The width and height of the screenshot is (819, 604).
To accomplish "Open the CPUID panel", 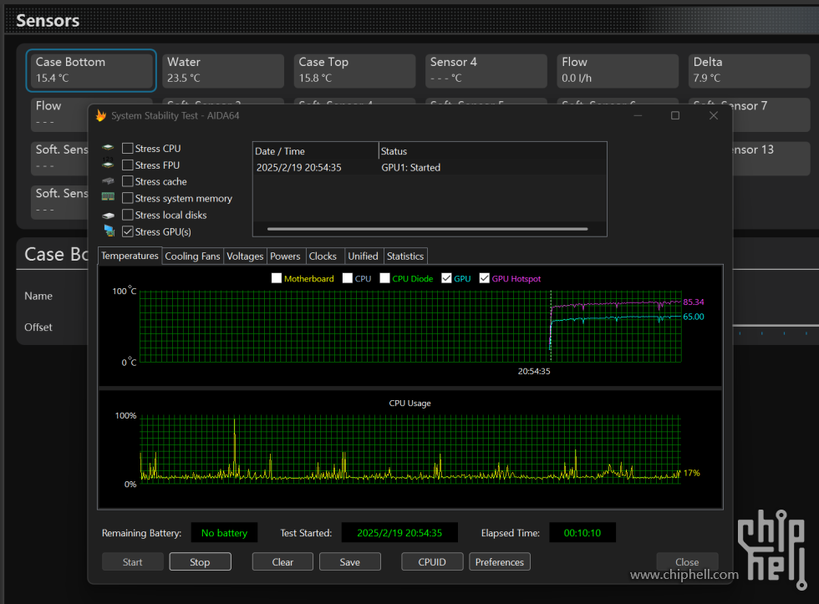I will tap(432, 561).
